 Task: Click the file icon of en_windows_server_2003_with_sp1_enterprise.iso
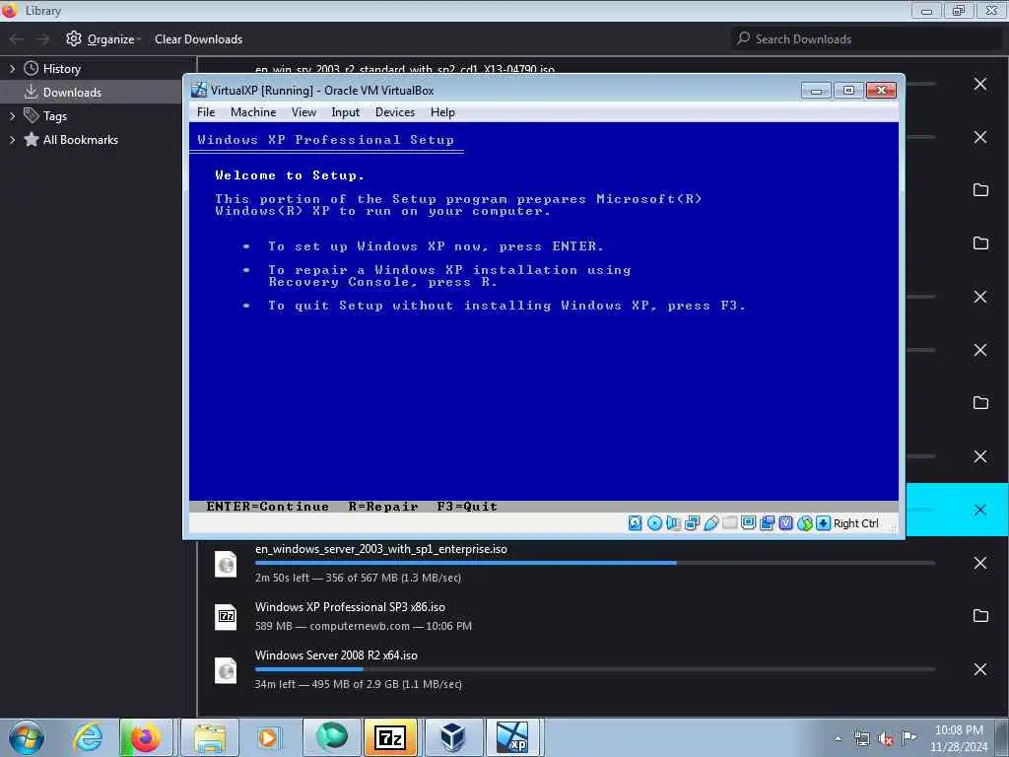(x=226, y=565)
